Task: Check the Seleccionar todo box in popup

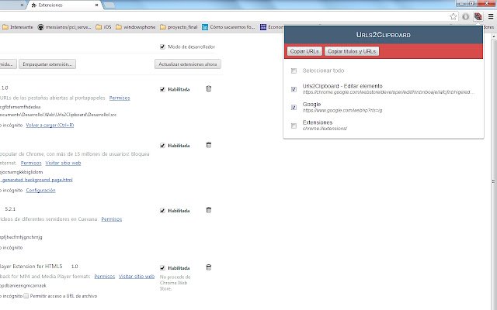Action: click(294, 71)
